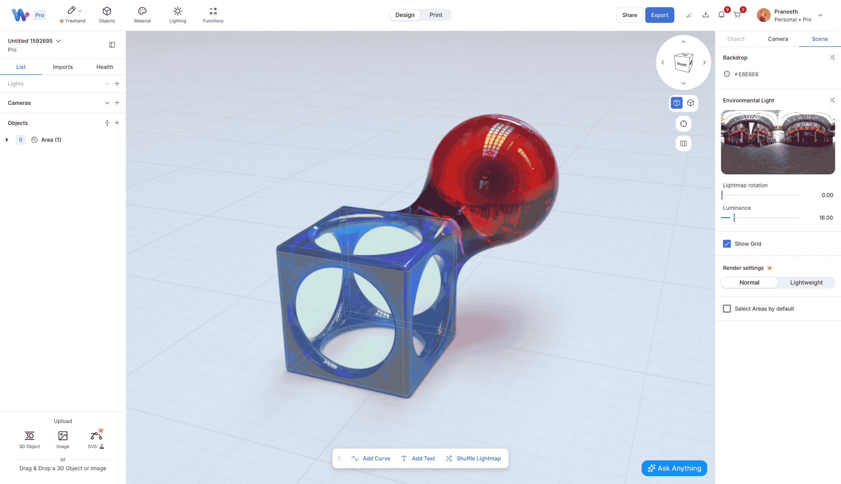
Task: Enable Select Areas by default checkbox
Action: (x=727, y=309)
